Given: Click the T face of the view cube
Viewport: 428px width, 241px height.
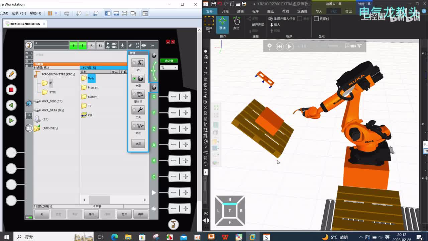Looking at the screenshot, I should (230, 211).
